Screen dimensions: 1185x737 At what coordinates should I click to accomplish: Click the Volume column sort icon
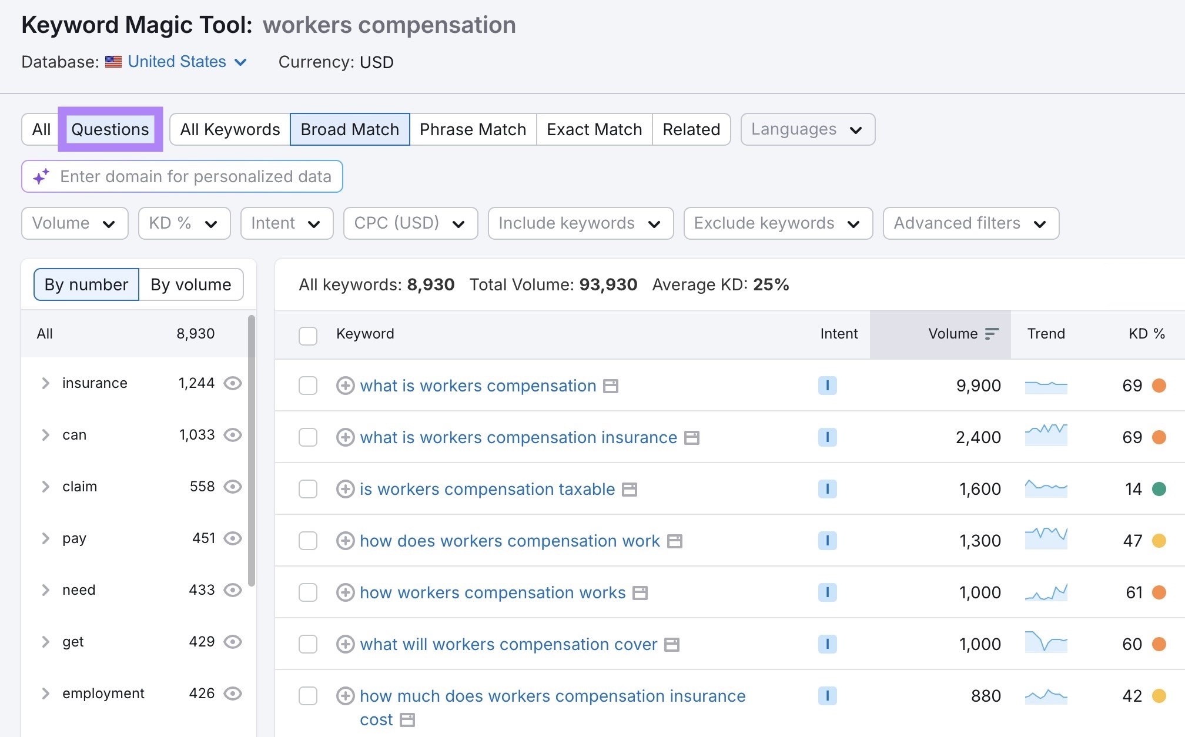[992, 334]
